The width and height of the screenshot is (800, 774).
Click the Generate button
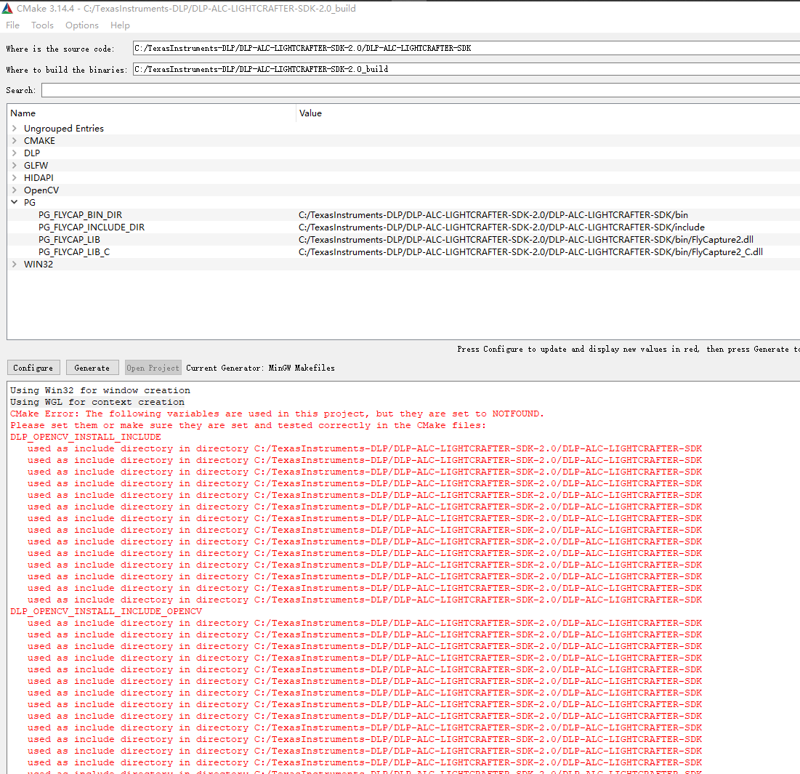92,367
